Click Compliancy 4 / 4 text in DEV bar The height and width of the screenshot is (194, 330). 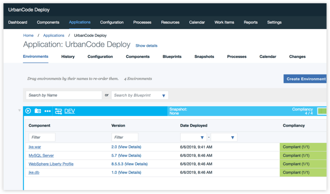click(x=302, y=111)
